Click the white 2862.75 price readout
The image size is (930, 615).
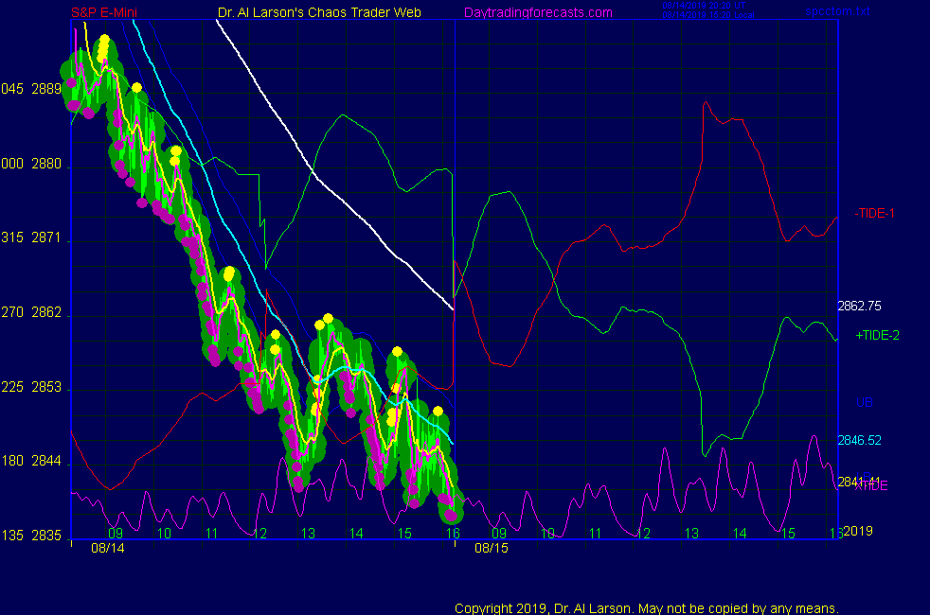tap(860, 306)
